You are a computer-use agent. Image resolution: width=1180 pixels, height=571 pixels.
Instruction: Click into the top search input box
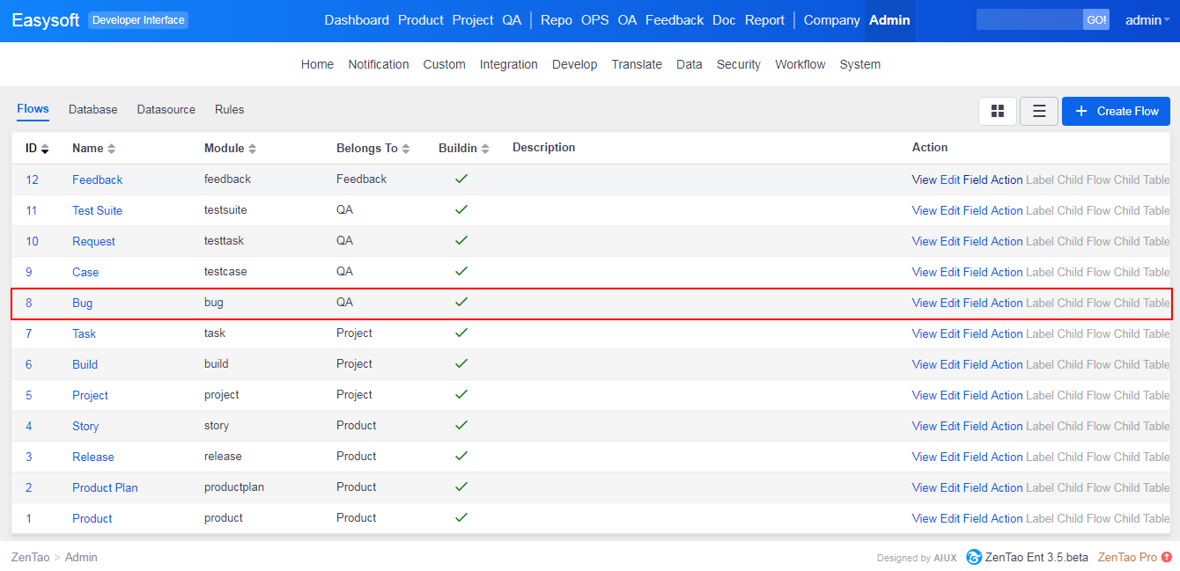[1029, 20]
